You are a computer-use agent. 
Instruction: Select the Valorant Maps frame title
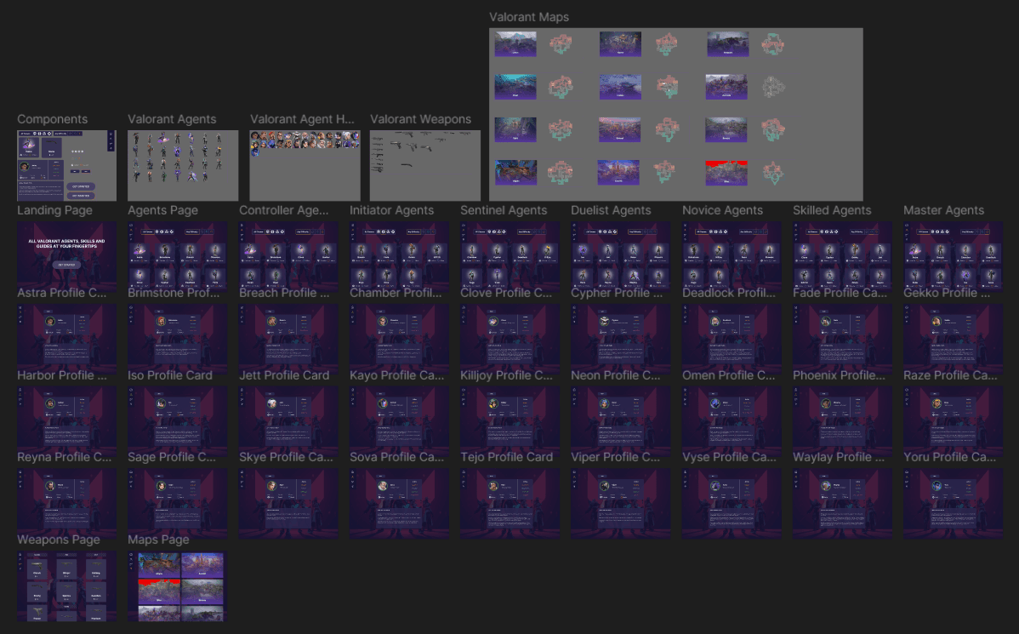tap(528, 17)
